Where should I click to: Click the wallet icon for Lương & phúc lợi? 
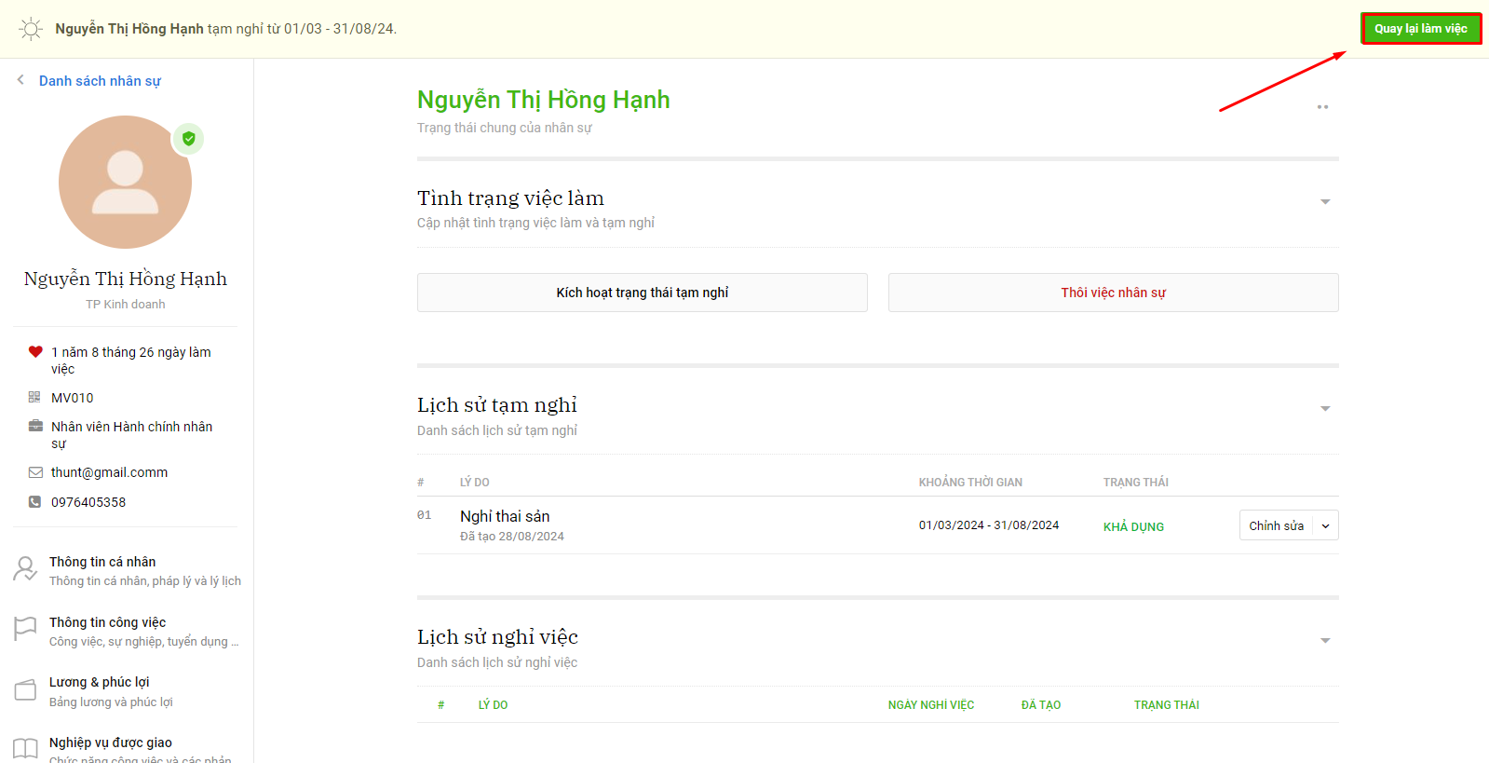click(x=25, y=689)
